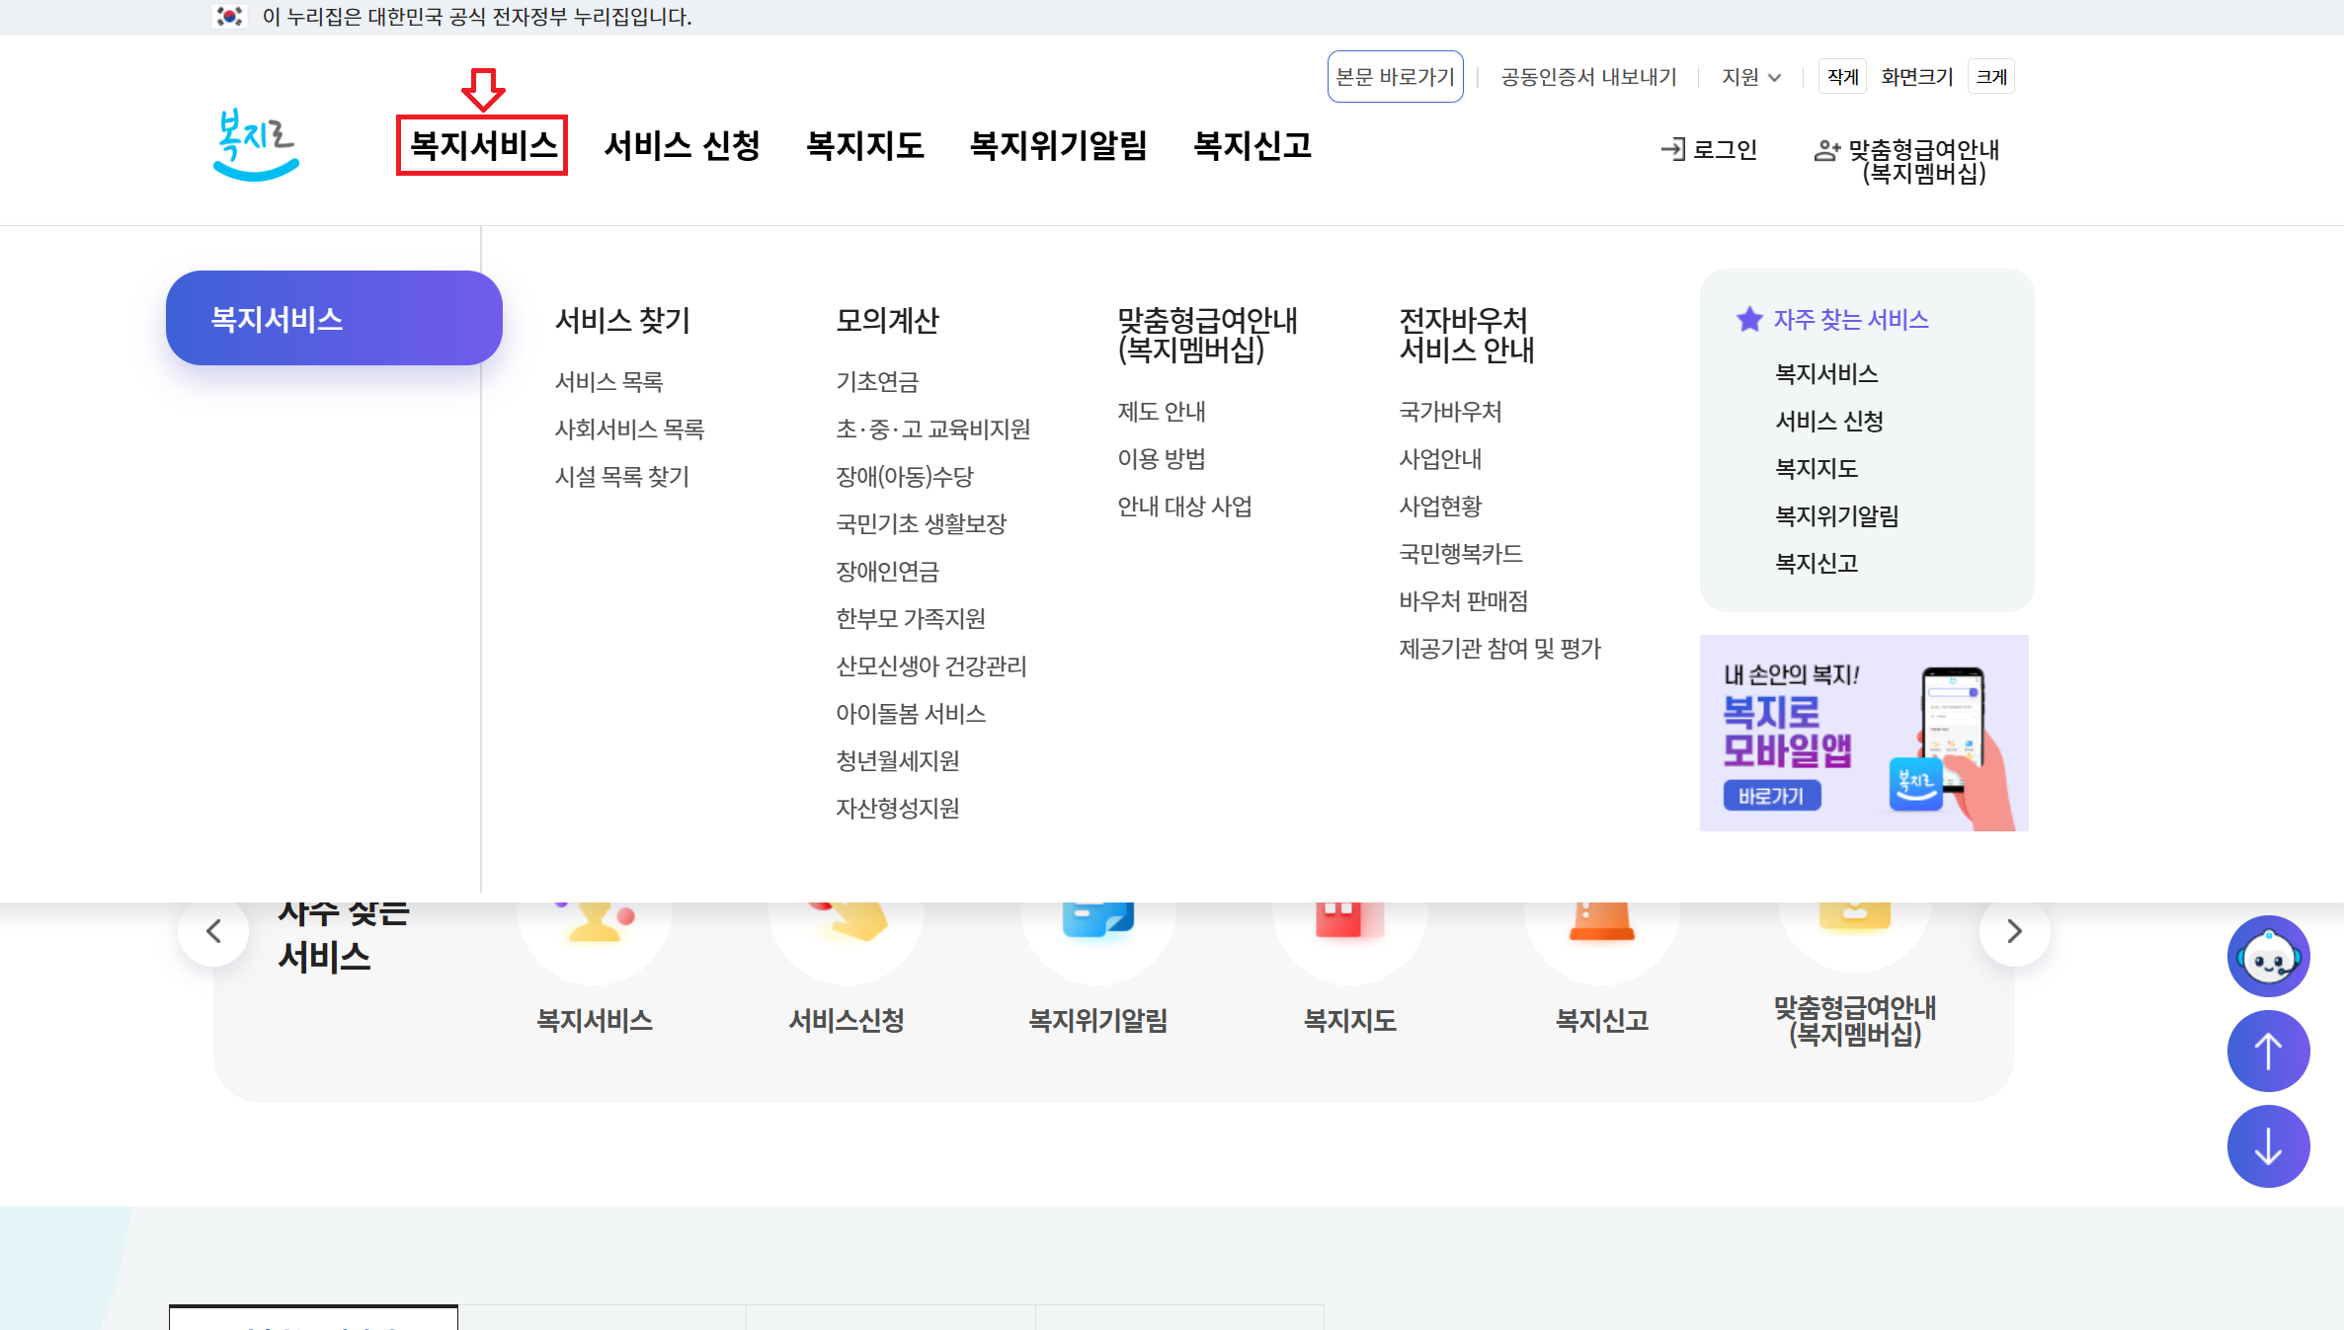Click the scroll-to-top arrow button

pyautogui.click(x=2268, y=1051)
